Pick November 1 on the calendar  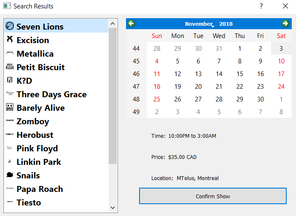click(240, 49)
